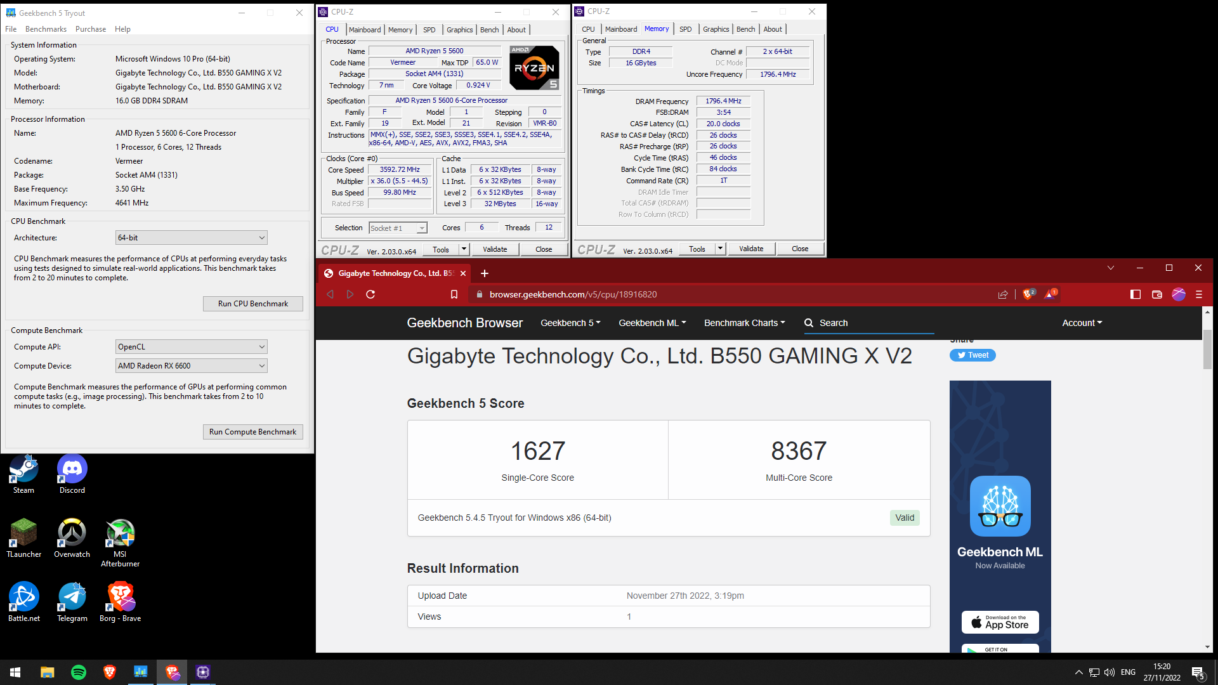Open MSI Afterburner shortcut

click(x=121, y=543)
